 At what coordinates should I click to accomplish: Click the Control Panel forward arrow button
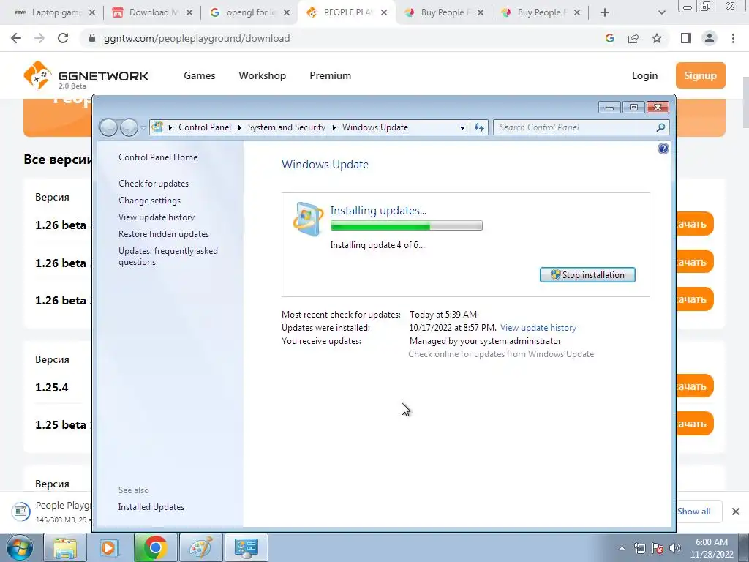pyautogui.click(x=129, y=127)
